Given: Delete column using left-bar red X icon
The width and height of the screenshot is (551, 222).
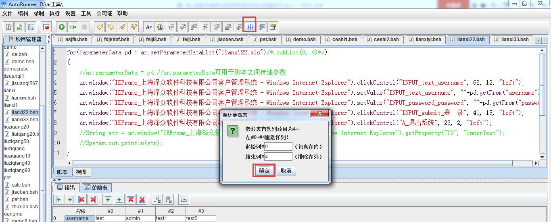Looking at the screenshot, I should [x=81, y=199].
